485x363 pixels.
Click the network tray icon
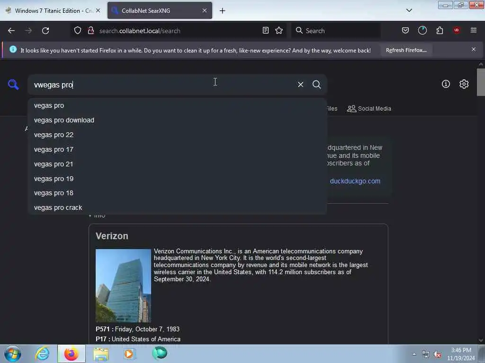point(426,354)
